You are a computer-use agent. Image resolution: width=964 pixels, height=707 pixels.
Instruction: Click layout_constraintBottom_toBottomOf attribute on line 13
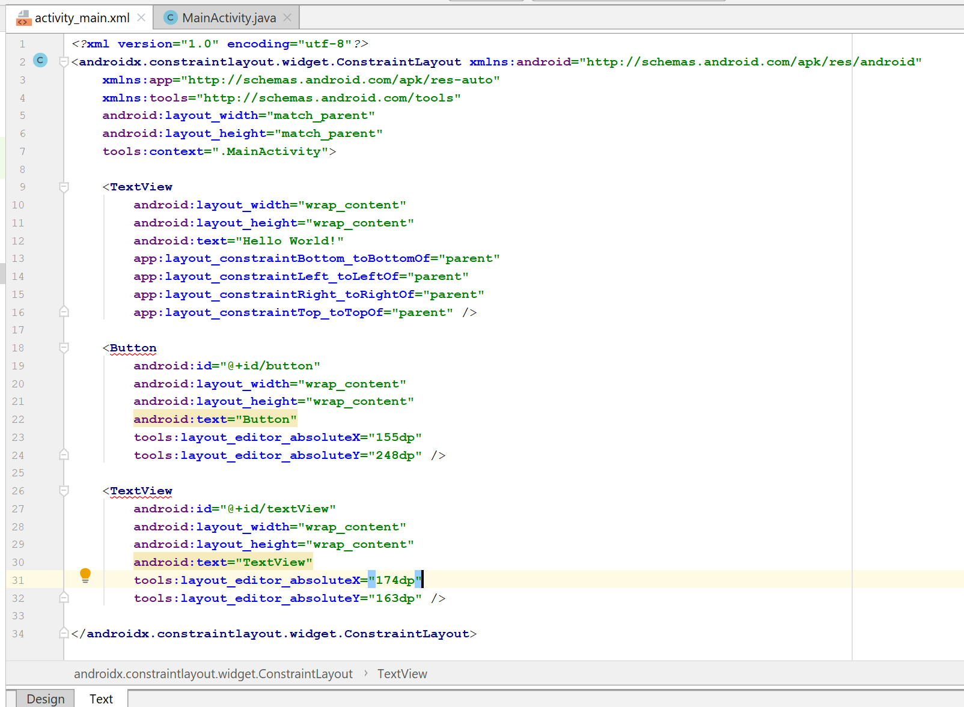(x=317, y=258)
